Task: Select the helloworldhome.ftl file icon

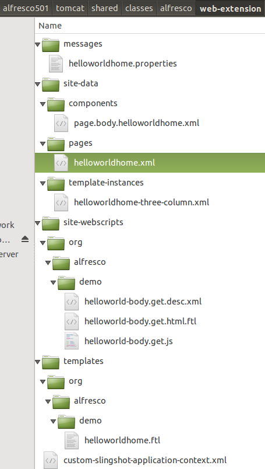Action: tap(72, 440)
